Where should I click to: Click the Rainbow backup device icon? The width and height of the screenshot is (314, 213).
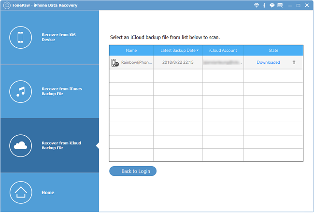pos(115,62)
